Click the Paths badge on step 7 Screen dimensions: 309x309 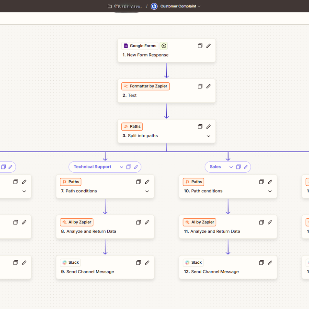[71, 182]
